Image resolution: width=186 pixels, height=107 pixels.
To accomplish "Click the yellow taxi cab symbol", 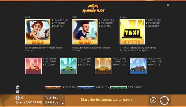I will [103, 66].
